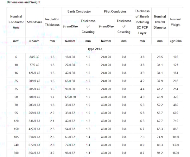Select the 'Nominal Conductor Area' column header
Screen dimensions: 190x157
click(16, 22)
